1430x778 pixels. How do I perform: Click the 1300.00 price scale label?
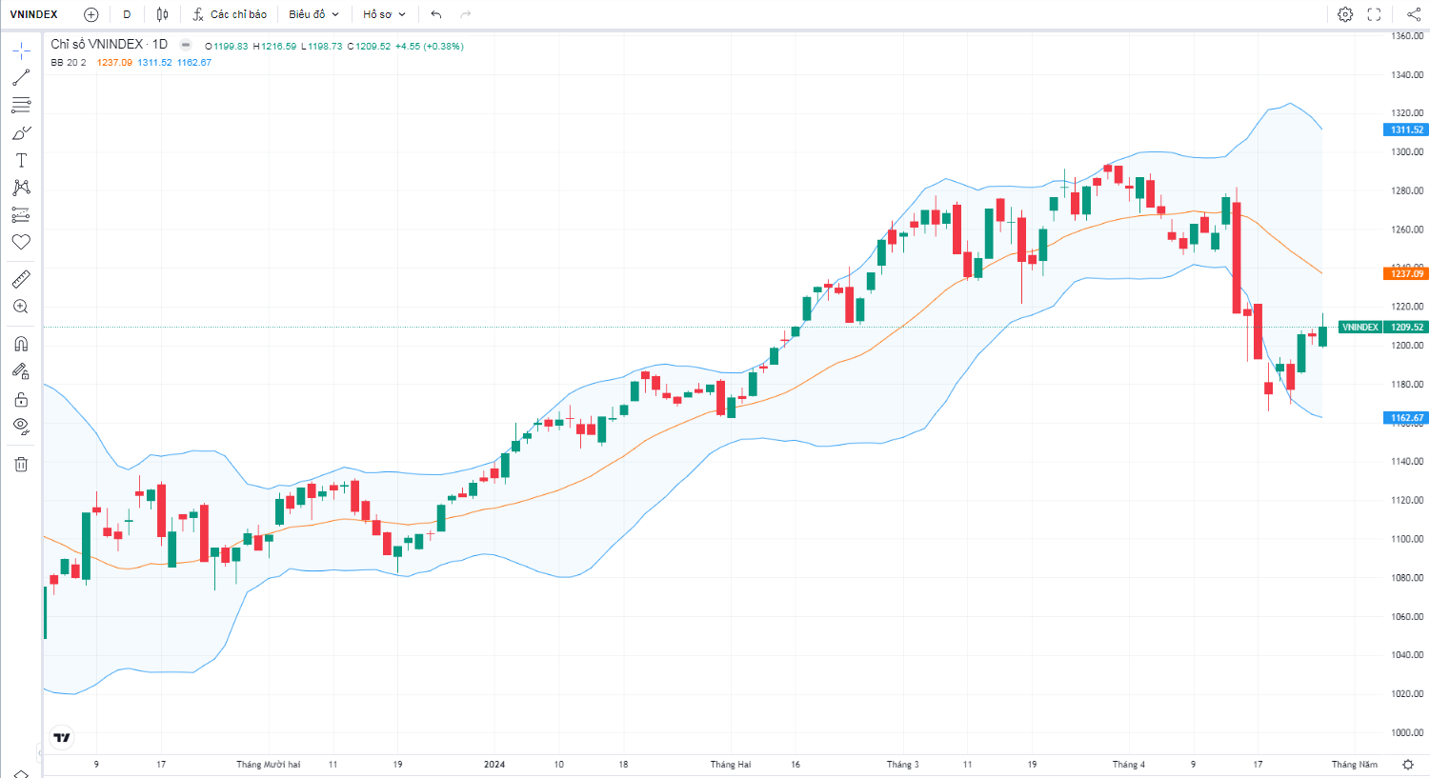[x=1407, y=151]
